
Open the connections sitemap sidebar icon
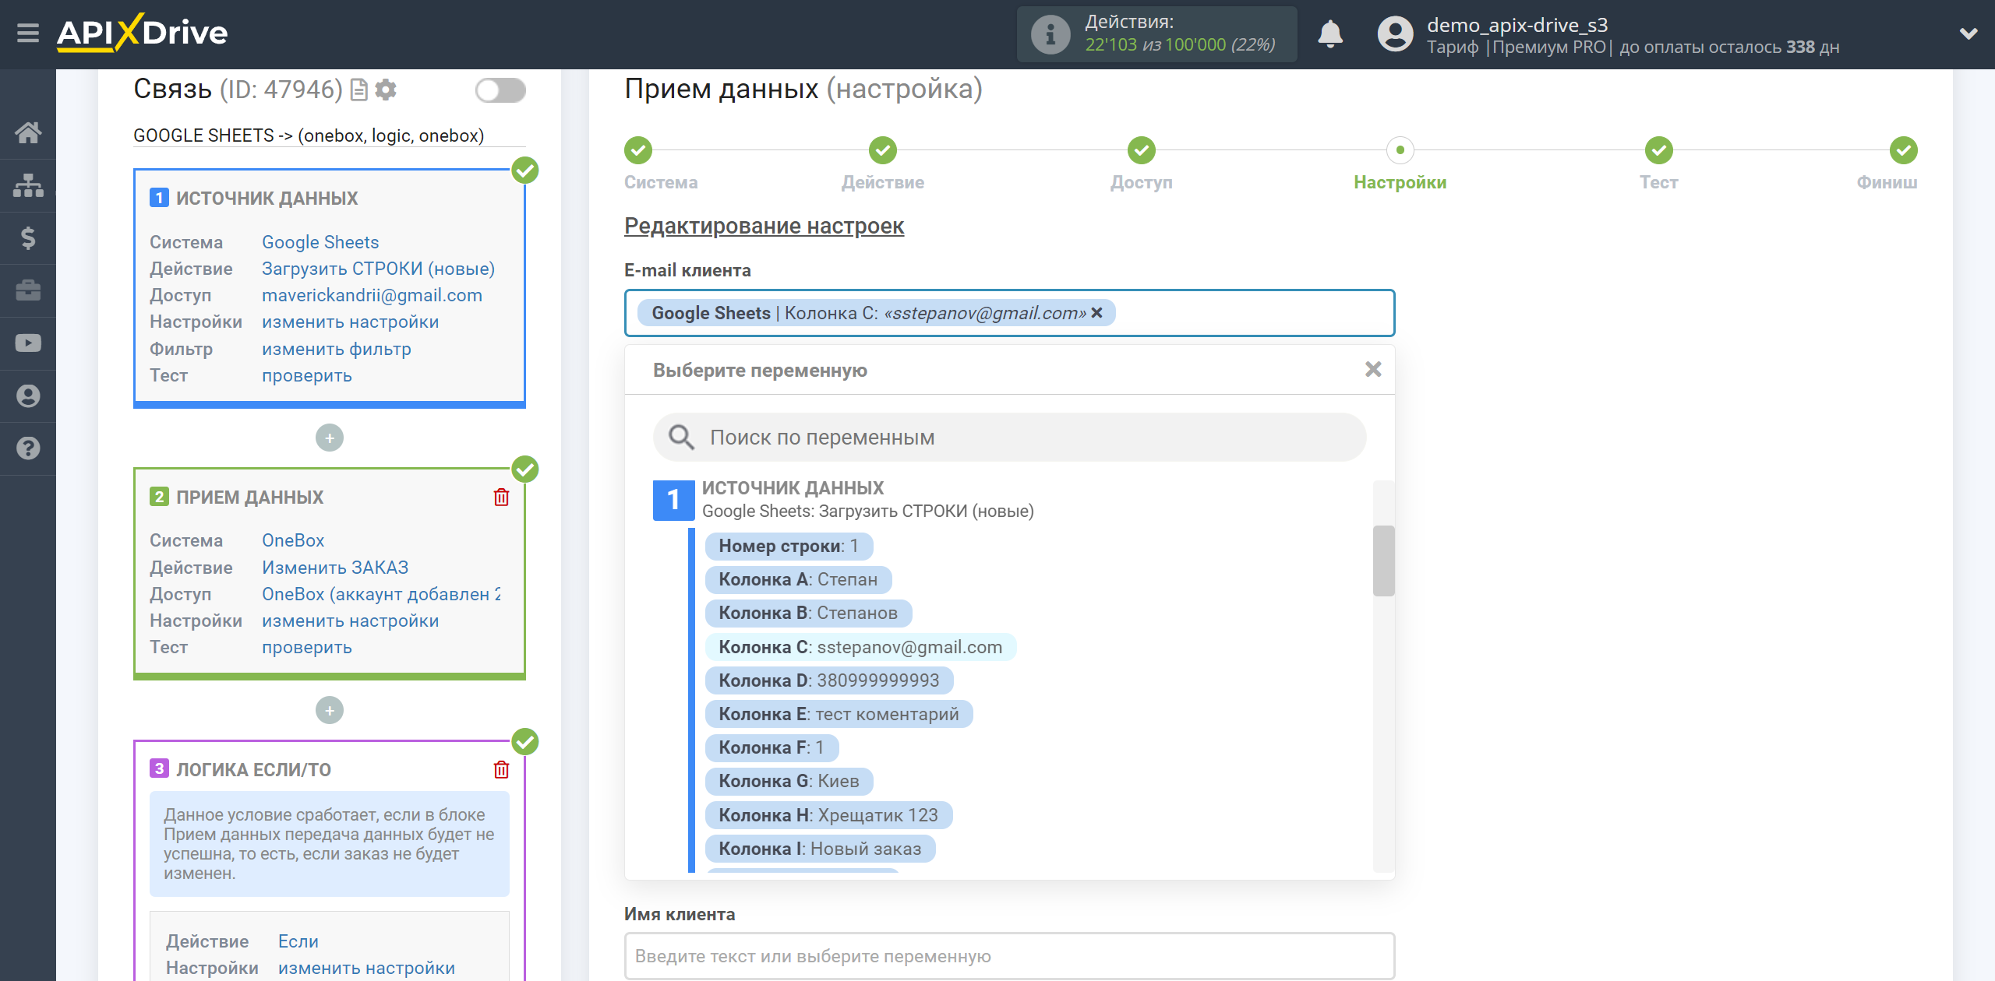pos(28,185)
